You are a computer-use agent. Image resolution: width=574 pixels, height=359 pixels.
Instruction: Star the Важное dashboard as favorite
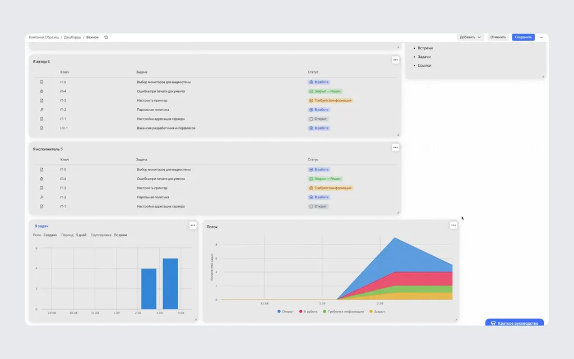106,37
